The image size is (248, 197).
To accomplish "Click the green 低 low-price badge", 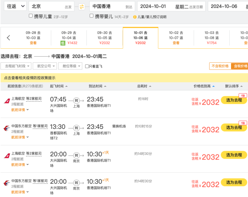I will 63,43.
